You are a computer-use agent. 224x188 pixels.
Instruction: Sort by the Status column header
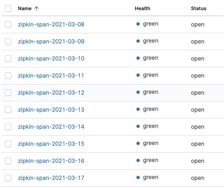pyautogui.click(x=199, y=9)
